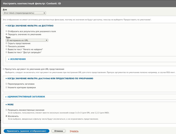Viewport: 176px width, 134px height.
Task: Select 'Передать значение по умолчанию' radio button
Action: pos(7,34)
